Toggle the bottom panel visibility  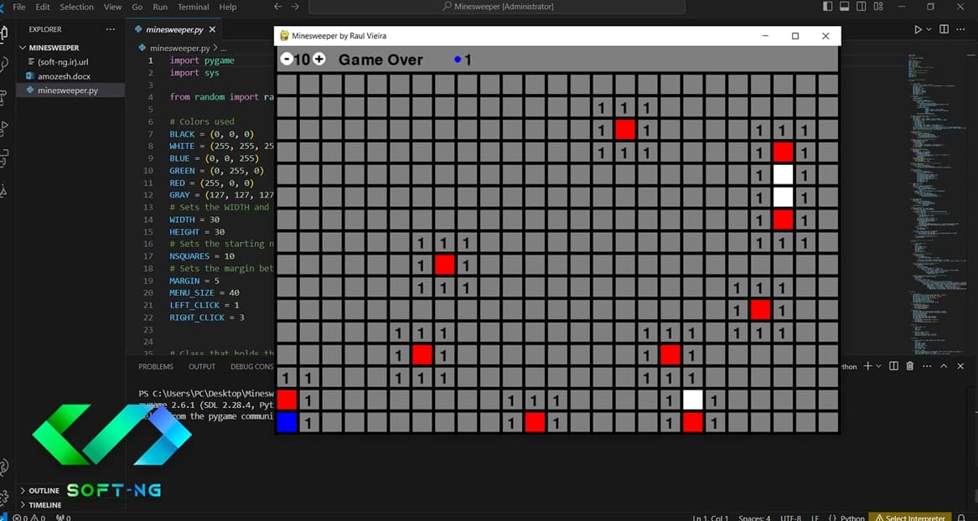[845, 7]
